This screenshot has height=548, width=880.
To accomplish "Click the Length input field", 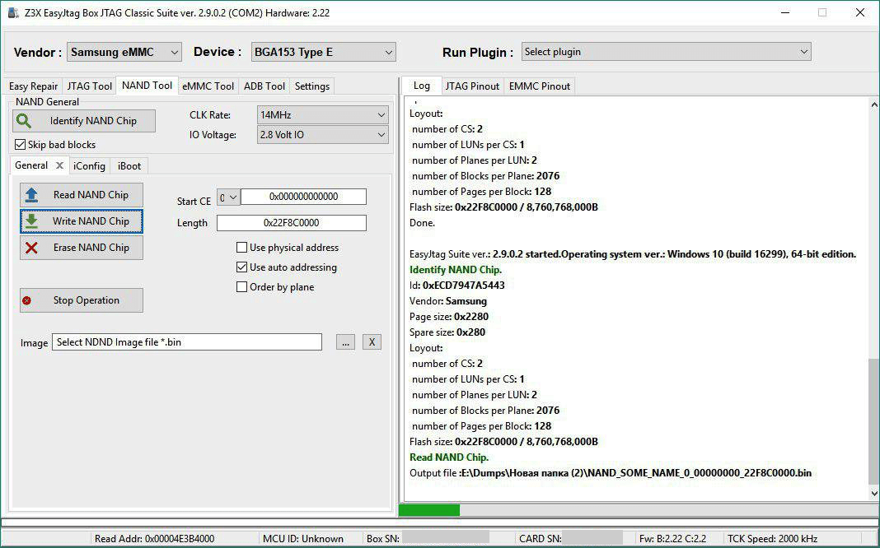I will 291,223.
